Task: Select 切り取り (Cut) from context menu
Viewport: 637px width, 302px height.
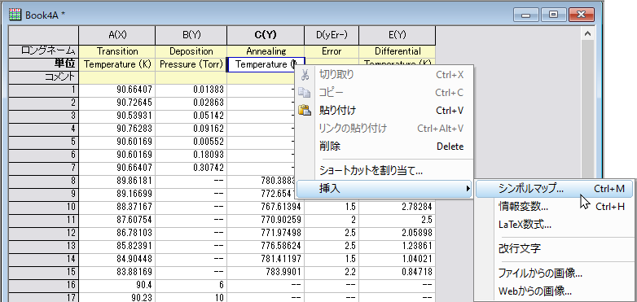Action: [x=384, y=75]
